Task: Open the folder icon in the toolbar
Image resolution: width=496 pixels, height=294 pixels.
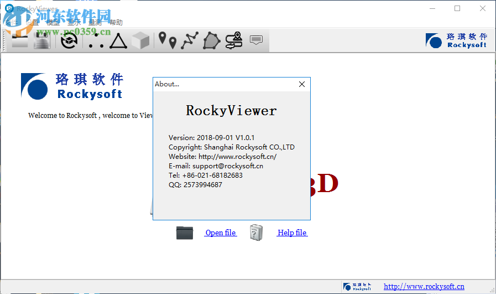Action: [x=20, y=41]
